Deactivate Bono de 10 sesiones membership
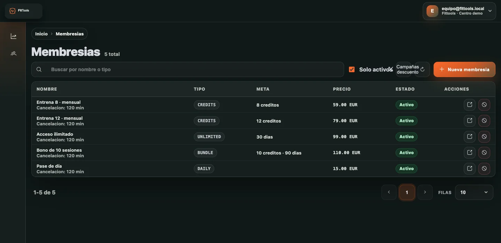 pos(484,153)
